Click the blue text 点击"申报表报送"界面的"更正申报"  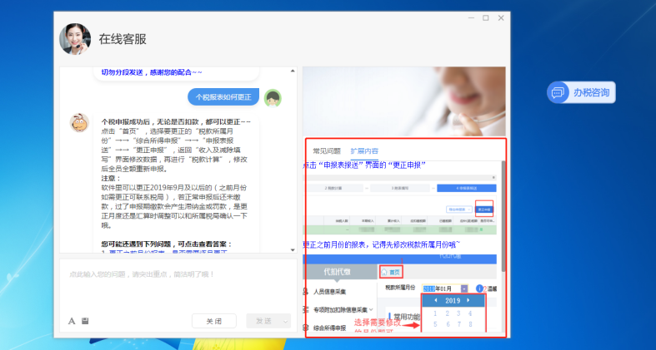coord(364,165)
